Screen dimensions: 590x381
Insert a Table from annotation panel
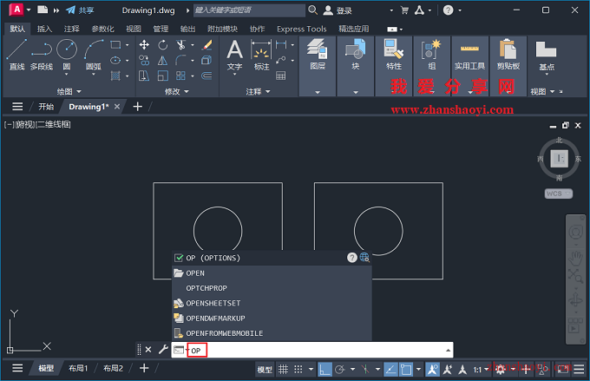pos(281,76)
